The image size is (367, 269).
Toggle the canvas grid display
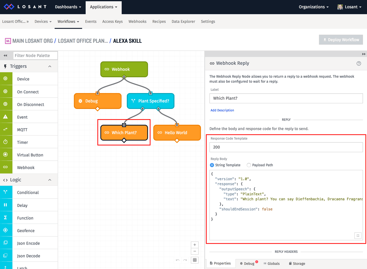tap(195, 260)
